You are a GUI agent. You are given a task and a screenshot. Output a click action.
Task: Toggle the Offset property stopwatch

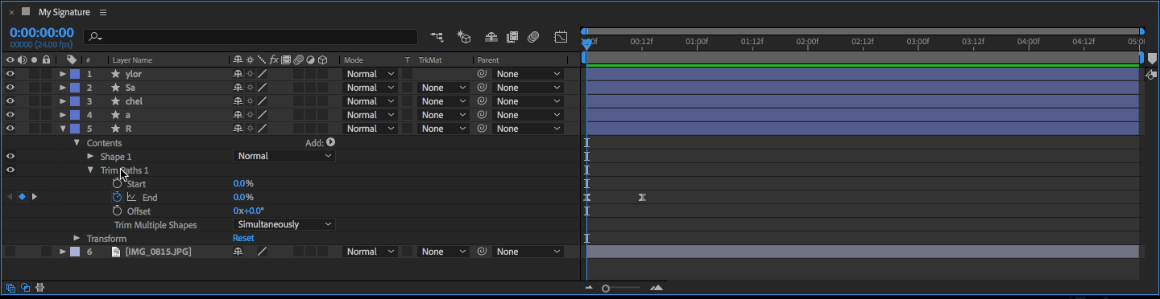coord(118,211)
